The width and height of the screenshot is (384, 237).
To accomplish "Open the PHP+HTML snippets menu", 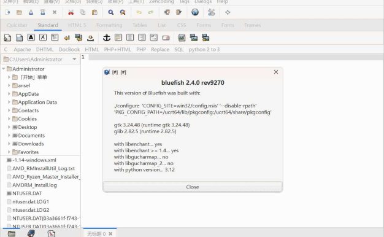I will 118,50.
